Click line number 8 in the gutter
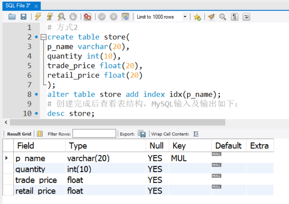The height and width of the screenshot is (204, 289). (x=30, y=95)
